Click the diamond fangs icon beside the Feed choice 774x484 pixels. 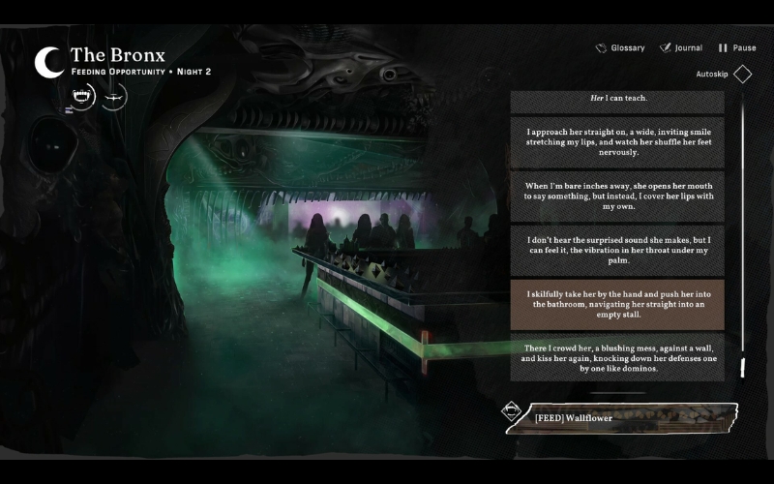pos(511,411)
